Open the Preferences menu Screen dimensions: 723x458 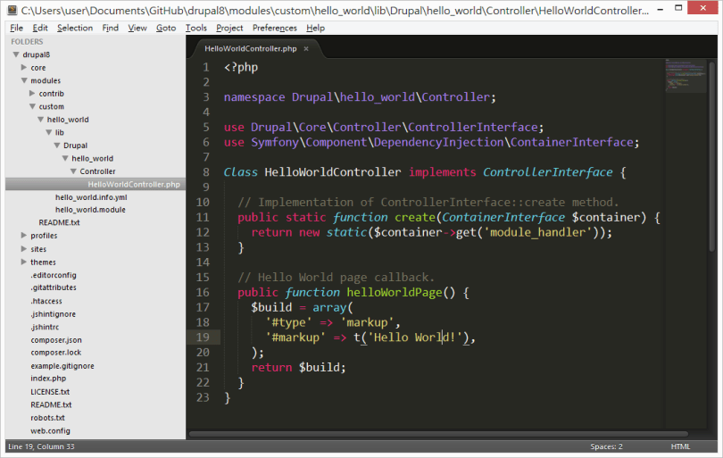274,28
